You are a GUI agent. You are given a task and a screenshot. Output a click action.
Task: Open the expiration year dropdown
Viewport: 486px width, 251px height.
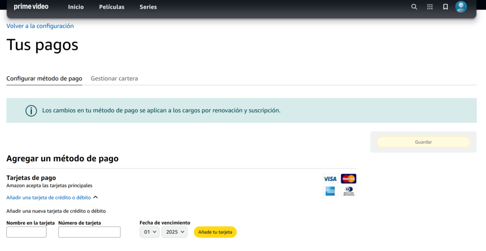pyautogui.click(x=174, y=232)
